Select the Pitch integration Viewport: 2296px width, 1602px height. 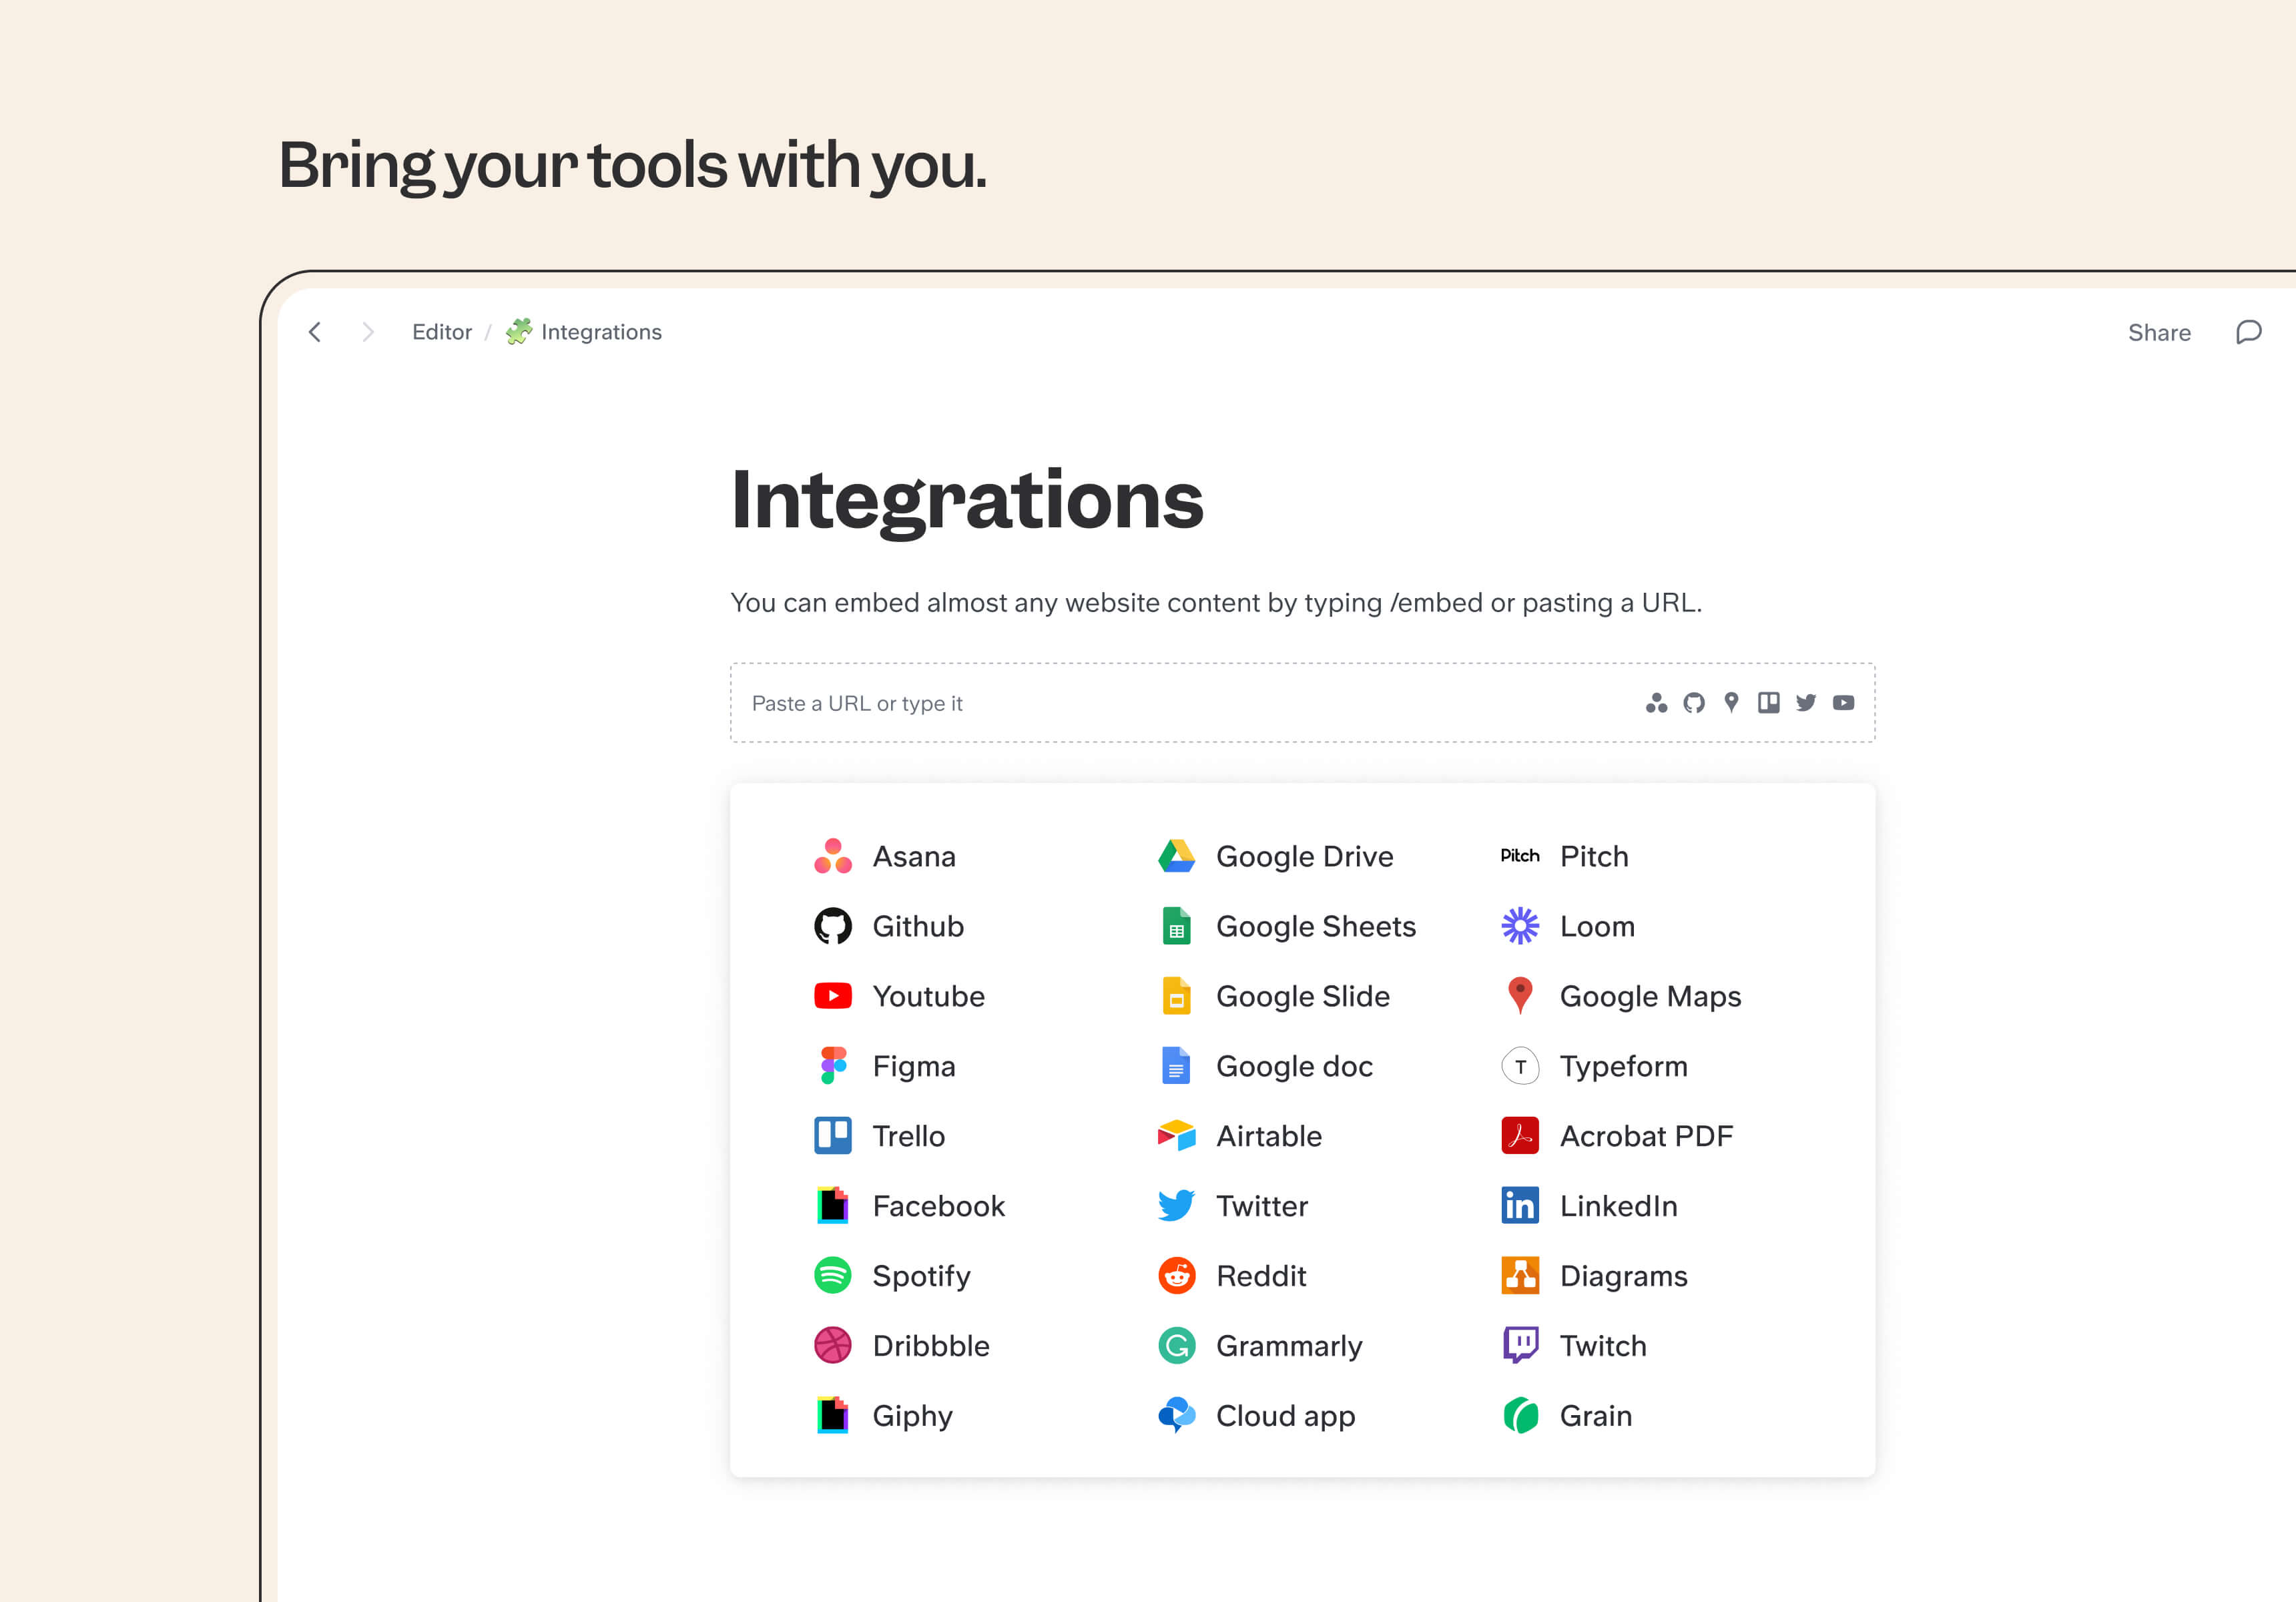[1593, 856]
